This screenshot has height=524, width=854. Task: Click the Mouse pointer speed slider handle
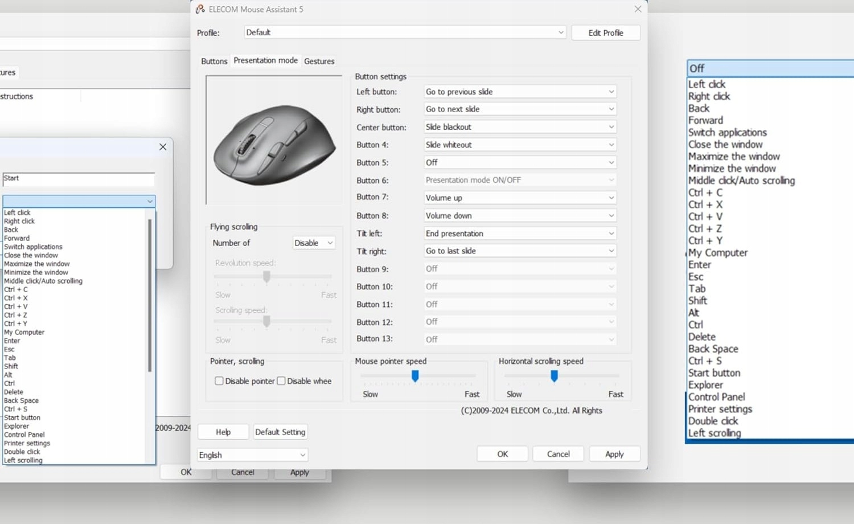tap(415, 376)
